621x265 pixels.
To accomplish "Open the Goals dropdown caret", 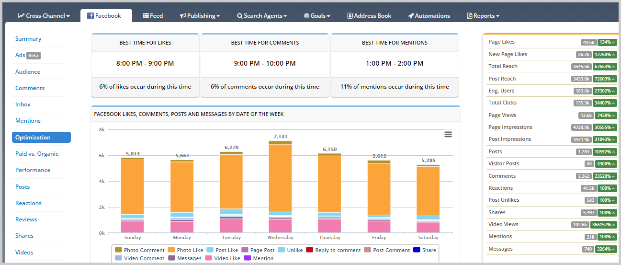I will click(328, 16).
